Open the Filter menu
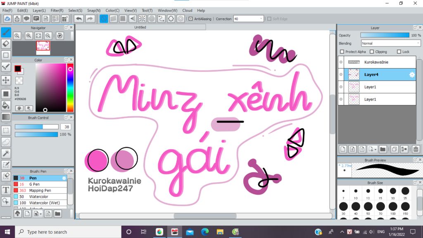 click(57, 10)
